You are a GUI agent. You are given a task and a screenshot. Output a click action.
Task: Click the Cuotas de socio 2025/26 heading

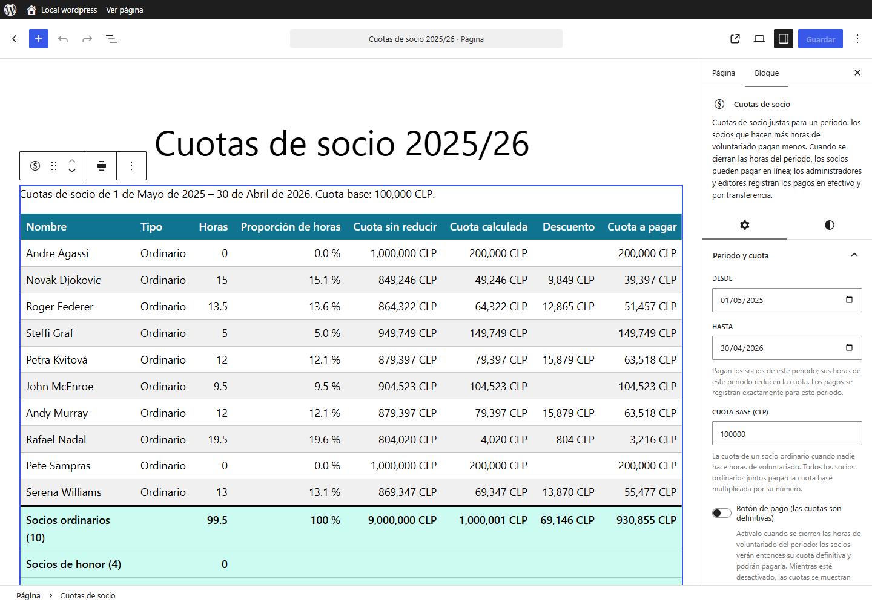(342, 144)
